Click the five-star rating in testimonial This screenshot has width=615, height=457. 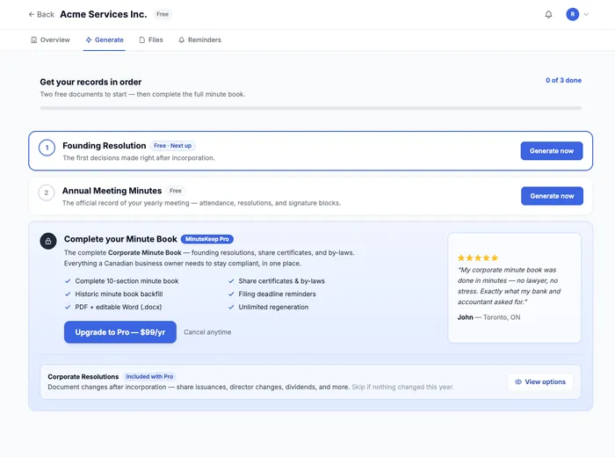coord(478,258)
